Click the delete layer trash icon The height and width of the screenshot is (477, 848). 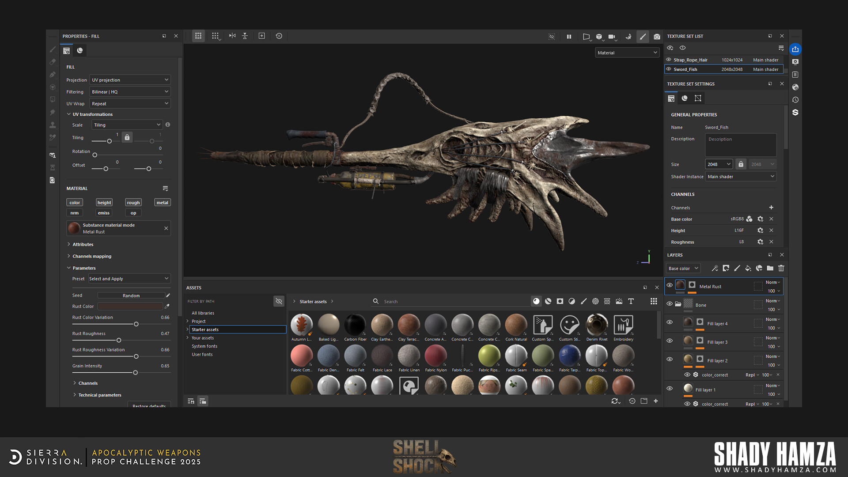(781, 268)
